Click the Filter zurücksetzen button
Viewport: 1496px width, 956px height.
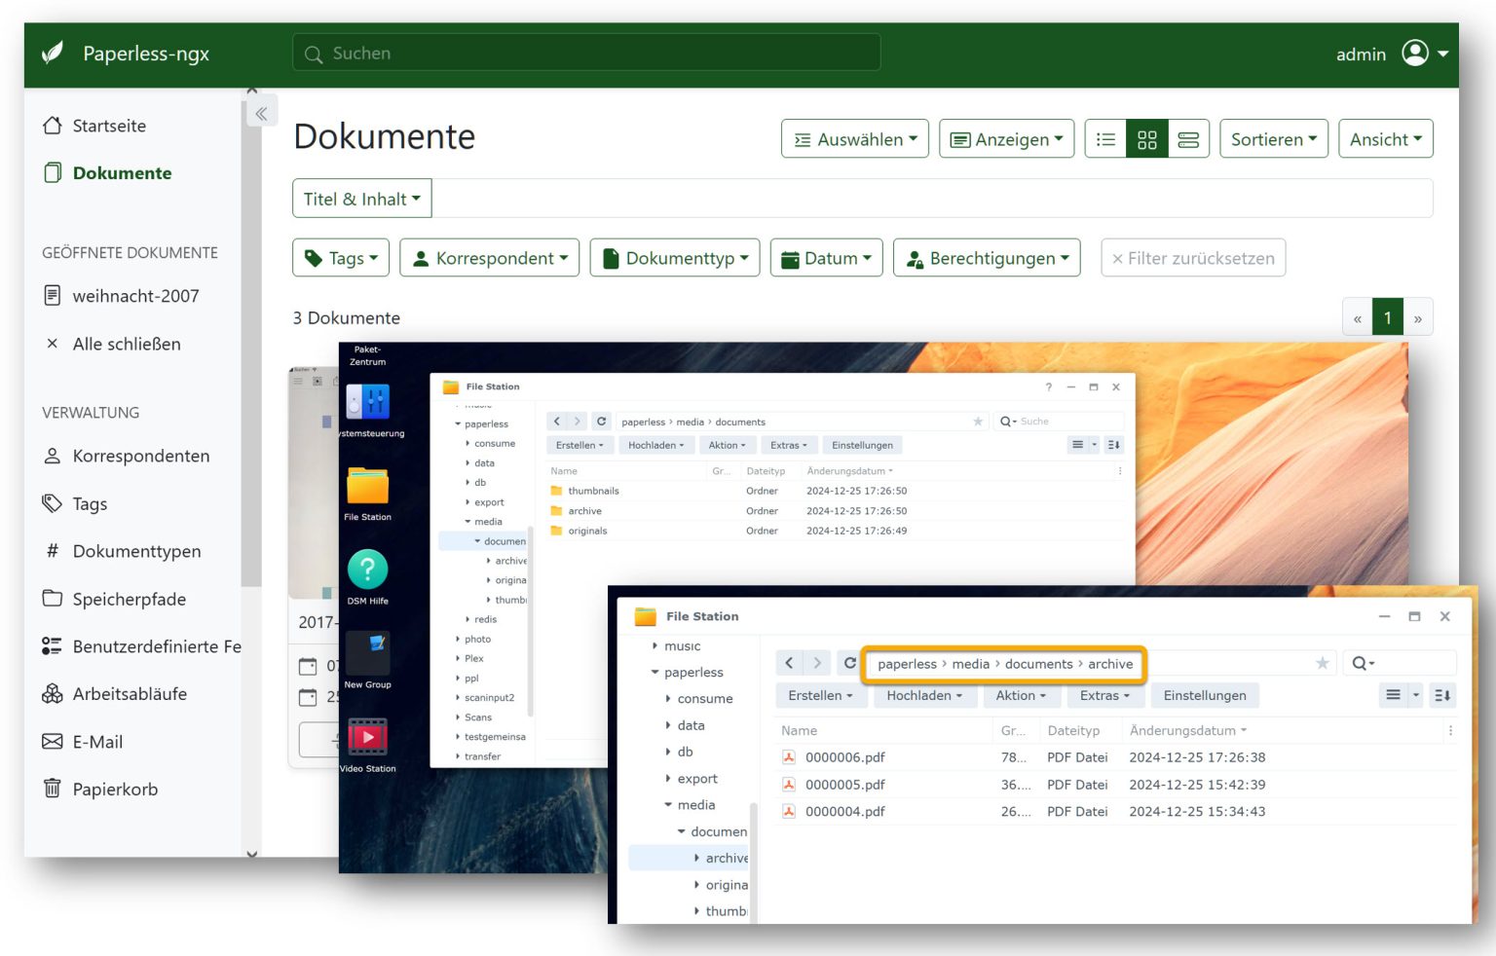coord(1192,258)
